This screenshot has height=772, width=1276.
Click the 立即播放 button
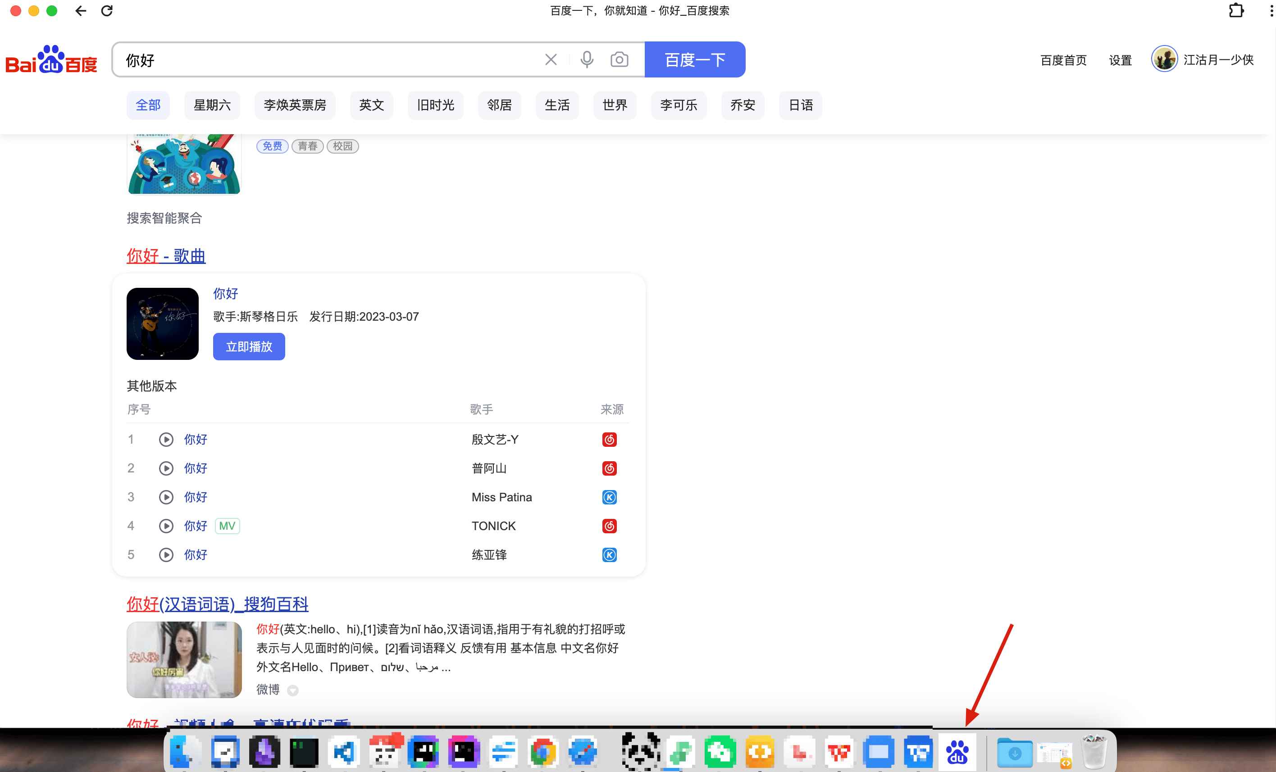pos(249,346)
